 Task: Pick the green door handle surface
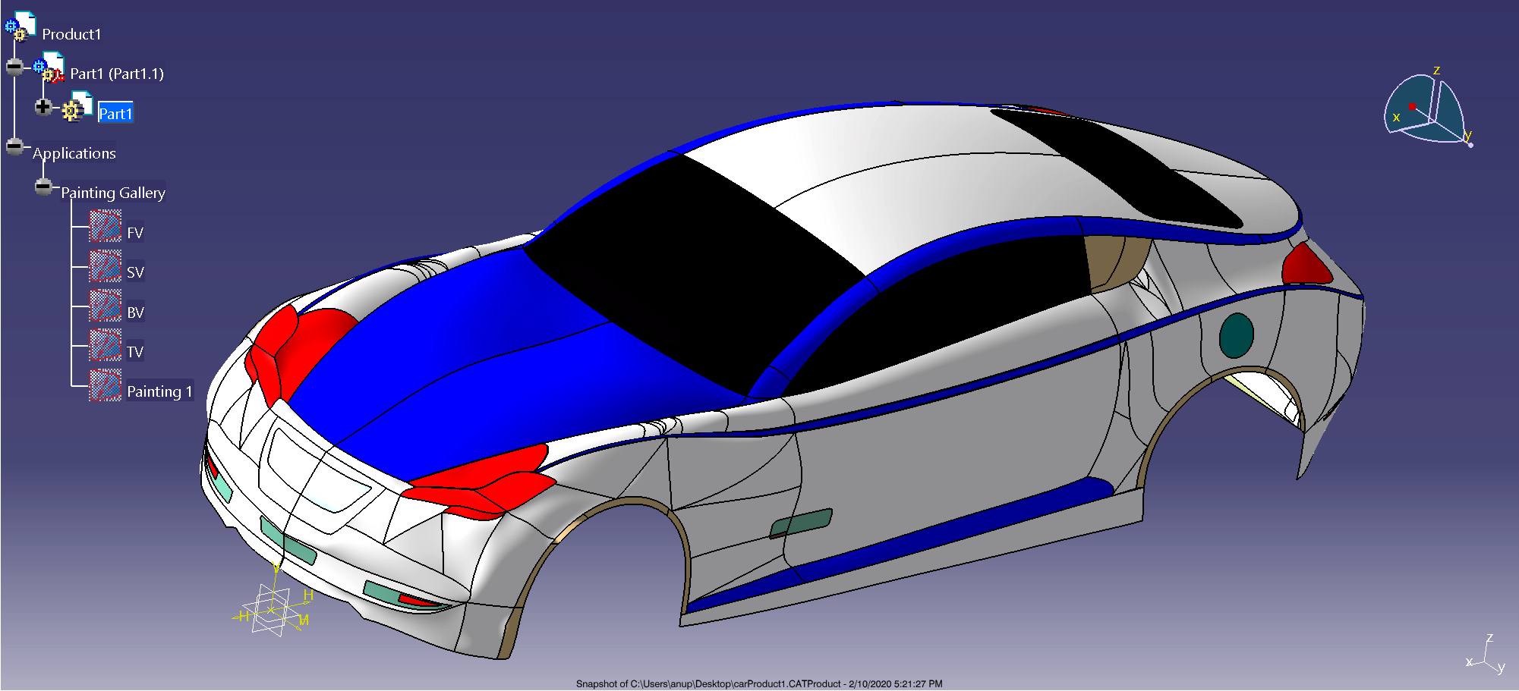coord(801,523)
